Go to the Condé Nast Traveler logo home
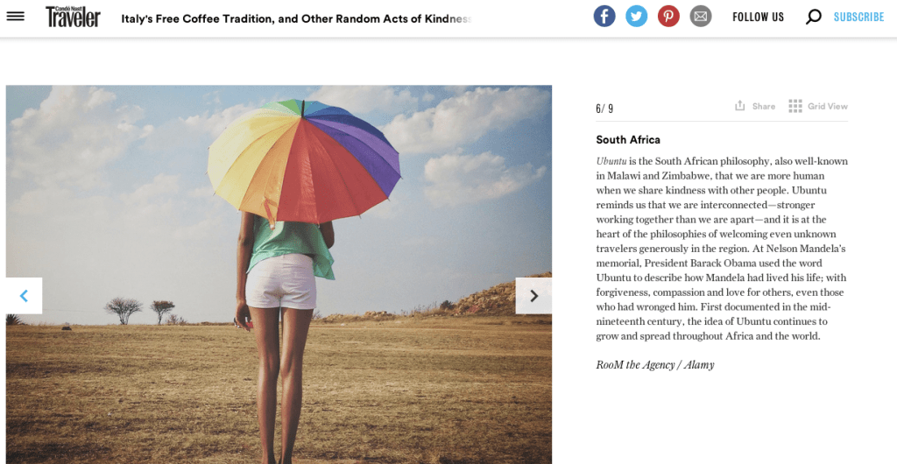897x464 pixels. click(x=74, y=17)
